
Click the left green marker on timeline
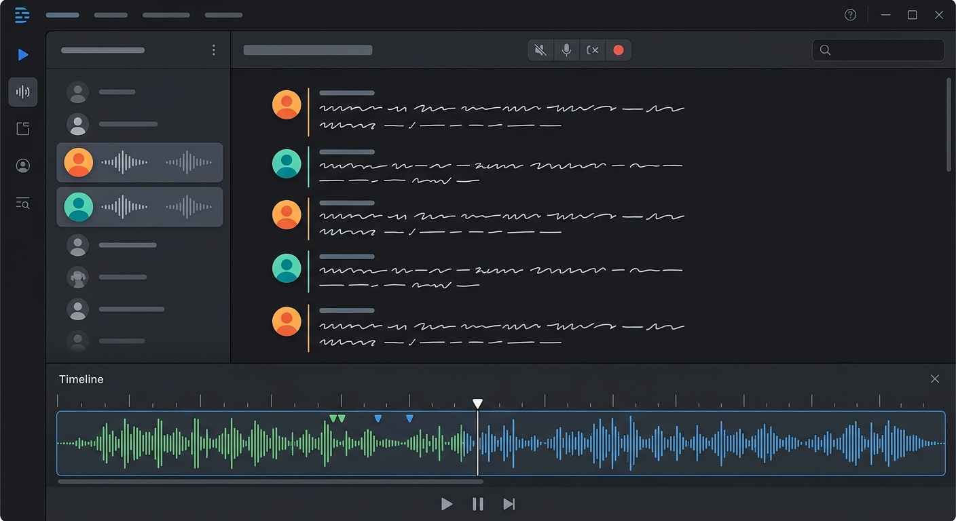tap(333, 419)
